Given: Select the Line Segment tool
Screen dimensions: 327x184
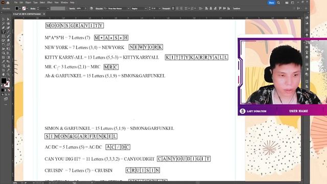Looking at the screenshot, I should click(8, 32).
